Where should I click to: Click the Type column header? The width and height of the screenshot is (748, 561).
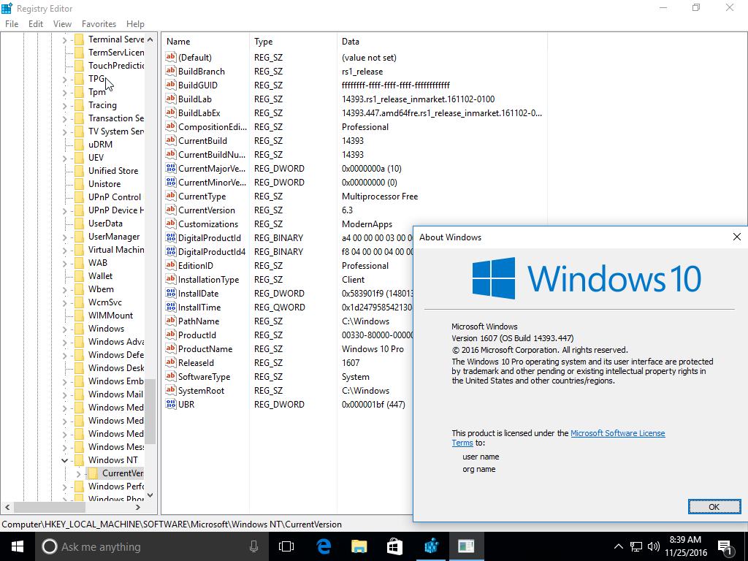click(x=293, y=42)
